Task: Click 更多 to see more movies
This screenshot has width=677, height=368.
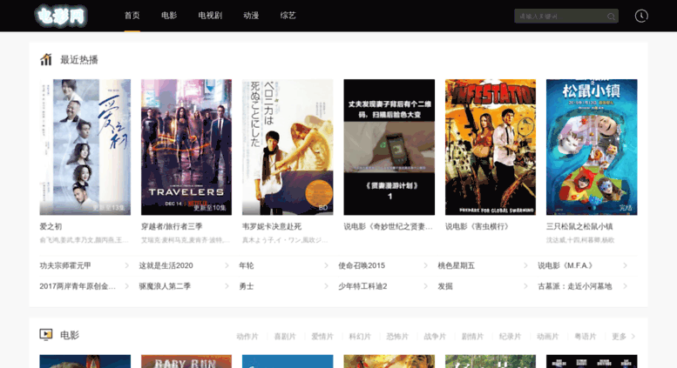Action: click(624, 337)
